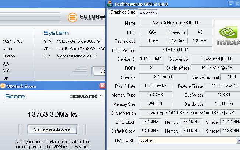The width and height of the screenshot is (240, 150).
Task: Click the Driver Version nv4_disp field
Action: [189, 113]
